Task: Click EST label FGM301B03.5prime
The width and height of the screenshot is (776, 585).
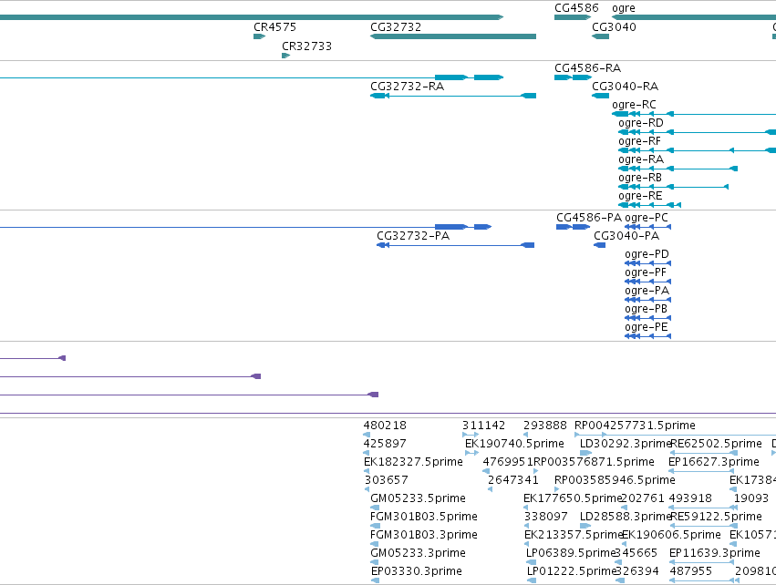Action: [x=424, y=517]
